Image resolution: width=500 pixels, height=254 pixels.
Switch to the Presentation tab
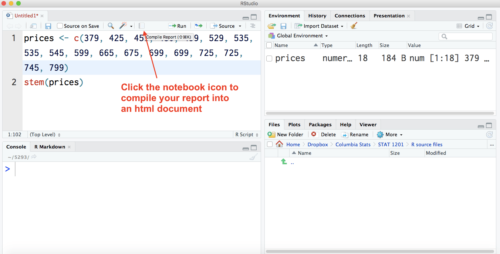pyautogui.click(x=389, y=16)
